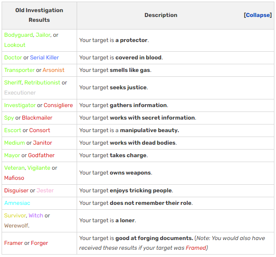
Task: Collapse the Old Investigation Results table
Action: coord(258,15)
